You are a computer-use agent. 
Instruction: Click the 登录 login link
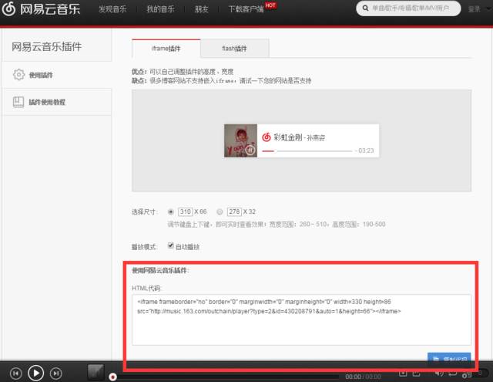[475, 9]
